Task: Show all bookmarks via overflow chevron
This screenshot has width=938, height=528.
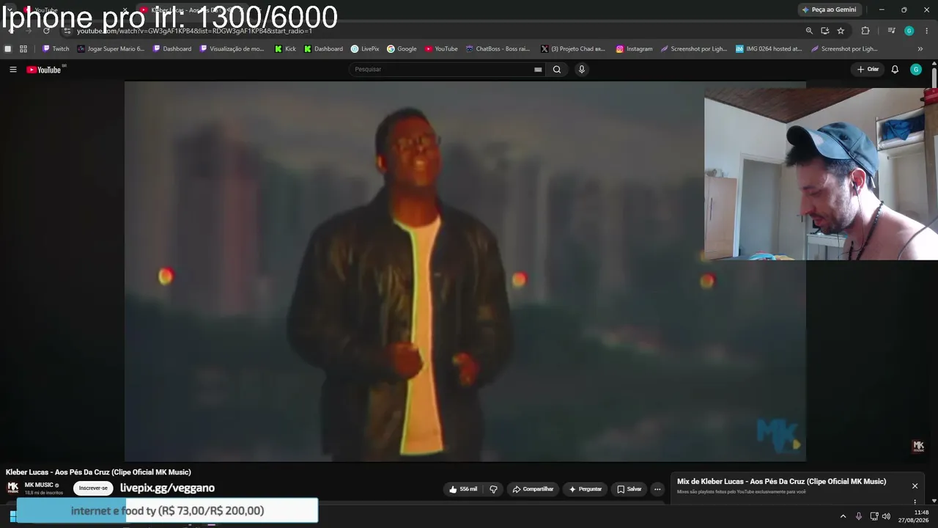Action: 920,49
